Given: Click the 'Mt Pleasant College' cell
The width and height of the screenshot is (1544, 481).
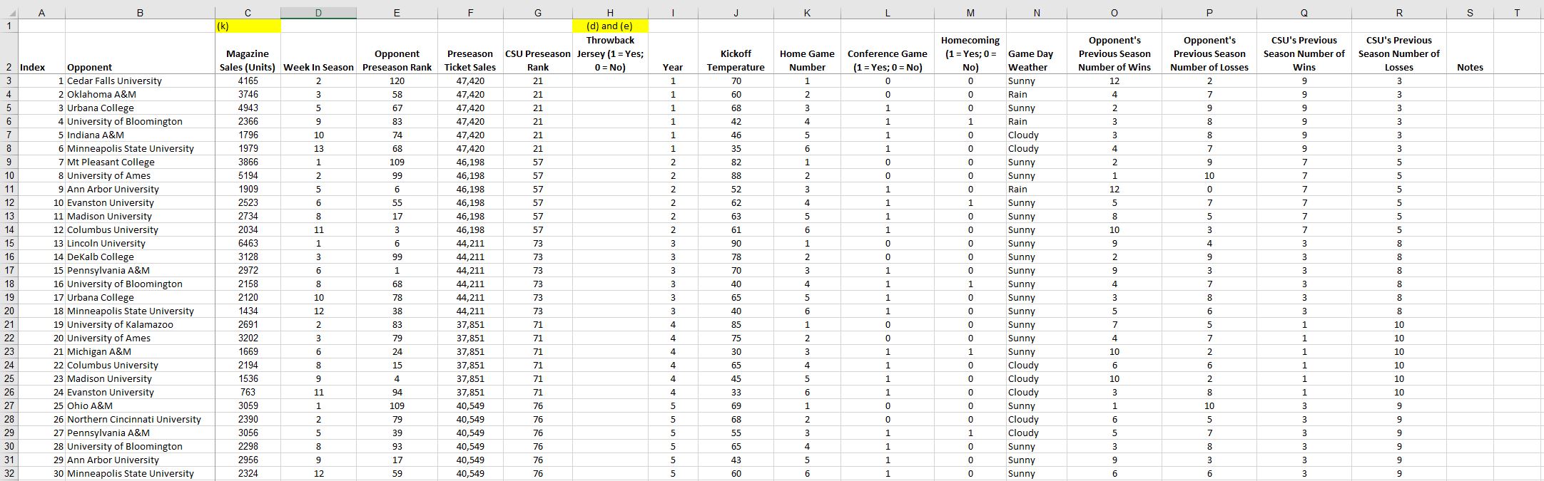Looking at the screenshot, I should tap(140, 162).
